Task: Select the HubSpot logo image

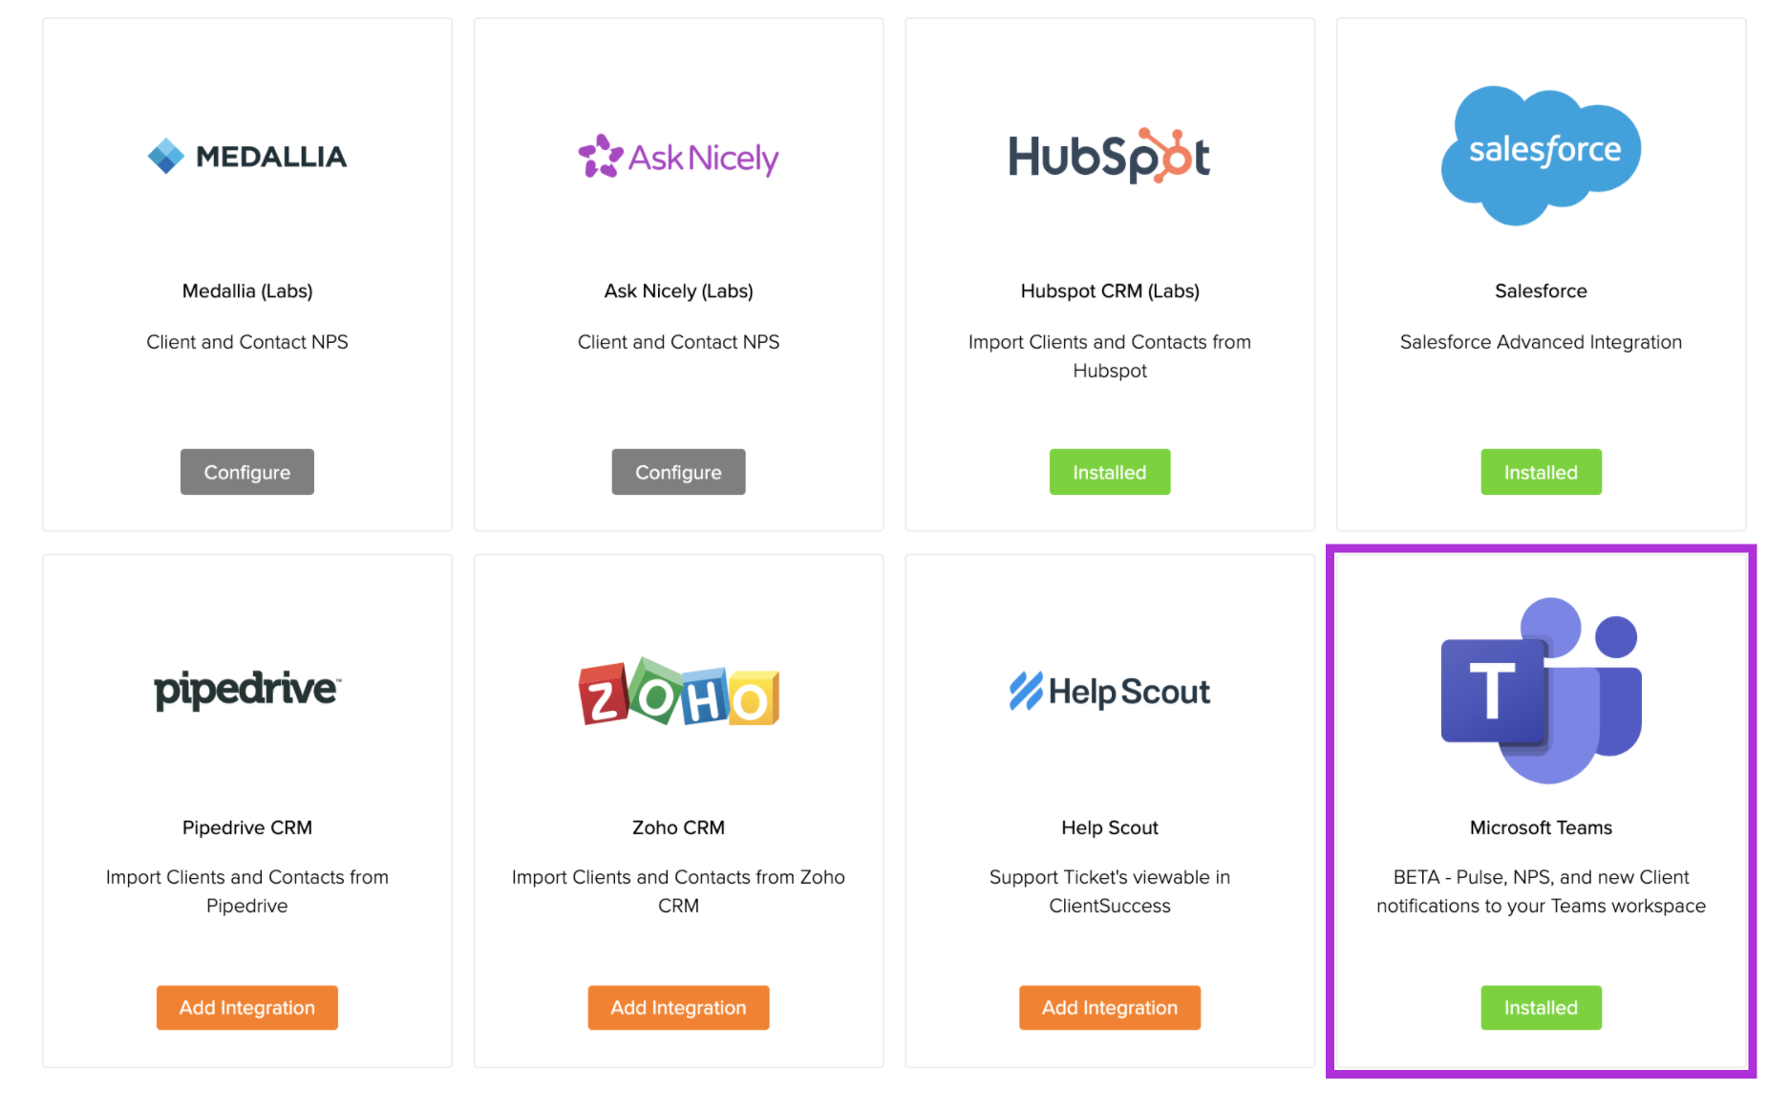Action: coord(1109,156)
